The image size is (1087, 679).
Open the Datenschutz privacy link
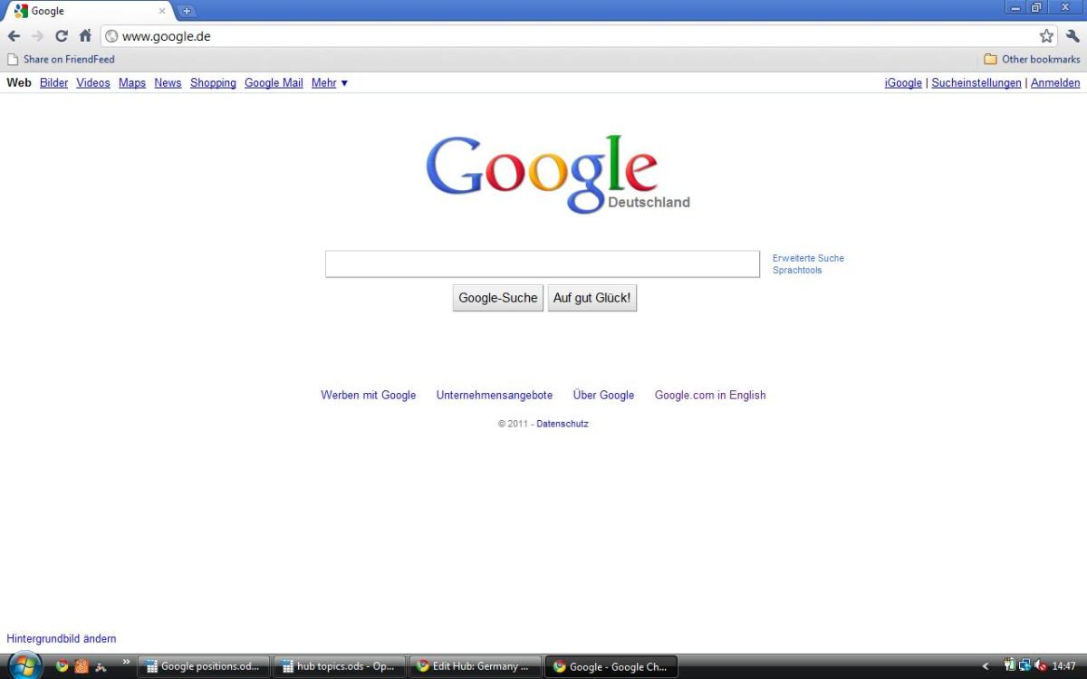pos(563,424)
